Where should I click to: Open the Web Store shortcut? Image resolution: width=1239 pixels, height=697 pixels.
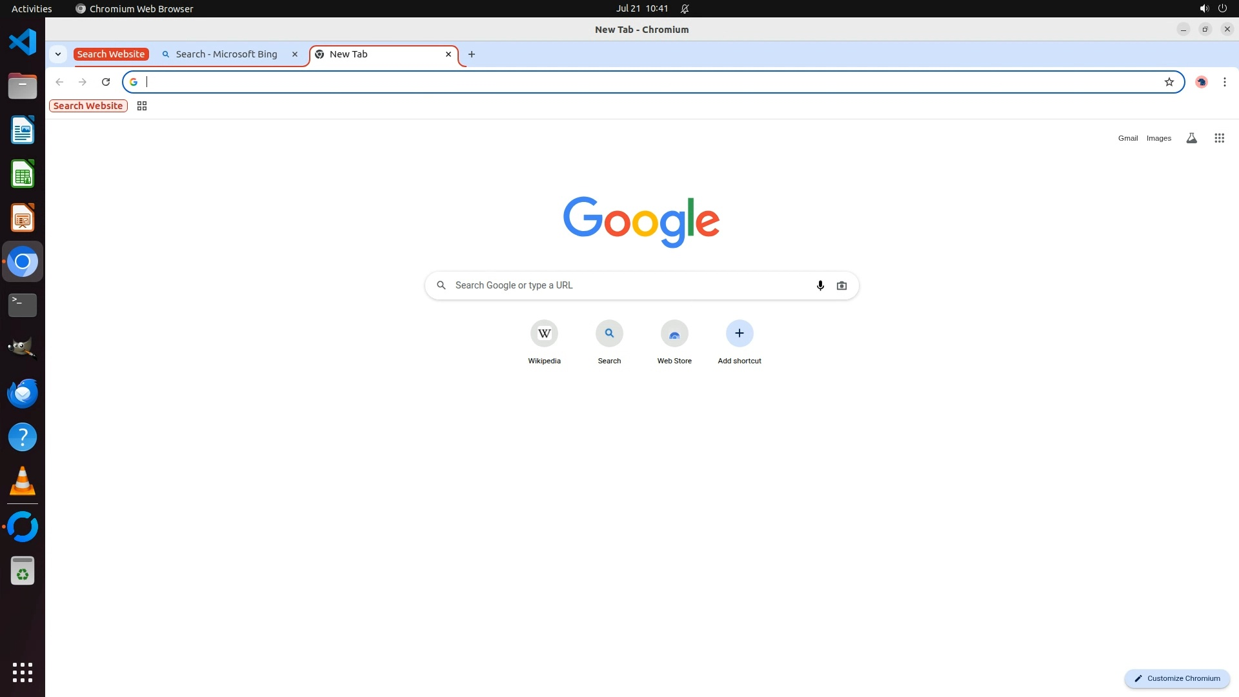pos(674,334)
